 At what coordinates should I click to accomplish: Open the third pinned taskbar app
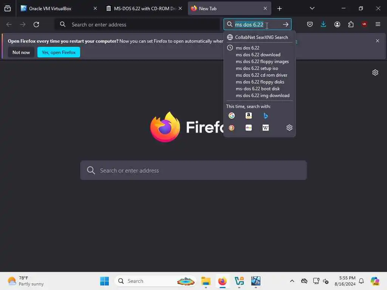click(x=239, y=281)
